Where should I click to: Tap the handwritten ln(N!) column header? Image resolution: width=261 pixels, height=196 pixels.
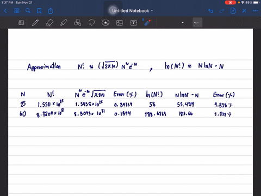[154, 94]
